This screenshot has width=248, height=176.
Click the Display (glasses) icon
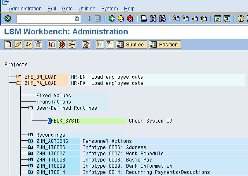(28, 44)
